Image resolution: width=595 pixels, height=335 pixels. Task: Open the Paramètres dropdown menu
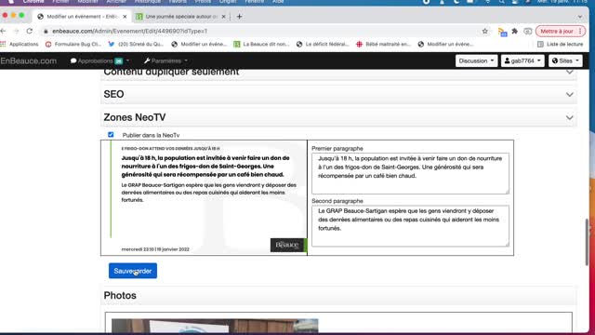click(x=165, y=60)
